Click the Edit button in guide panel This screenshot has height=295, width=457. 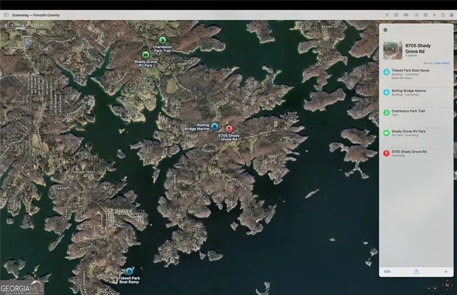pos(387,271)
